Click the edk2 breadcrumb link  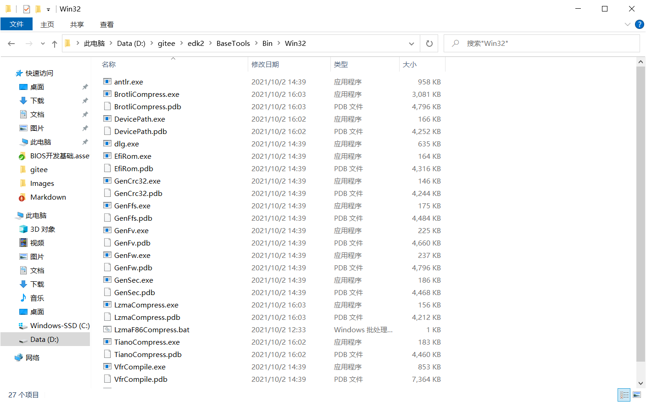[196, 43]
